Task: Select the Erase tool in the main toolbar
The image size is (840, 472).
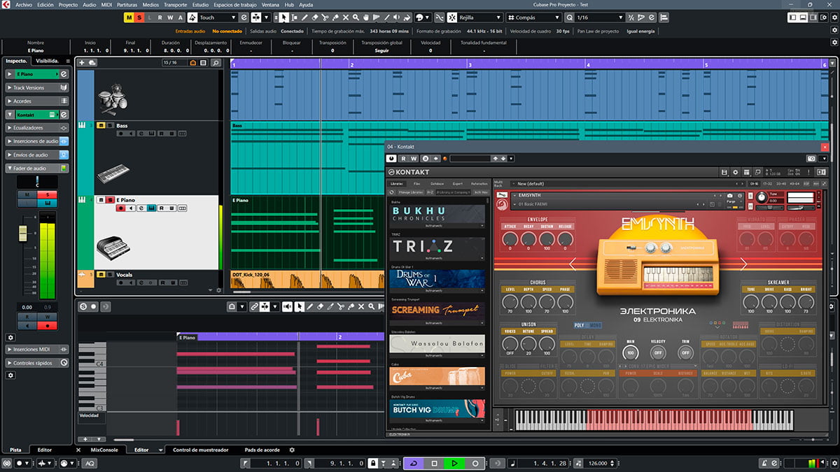Action: click(x=315, y=17)
